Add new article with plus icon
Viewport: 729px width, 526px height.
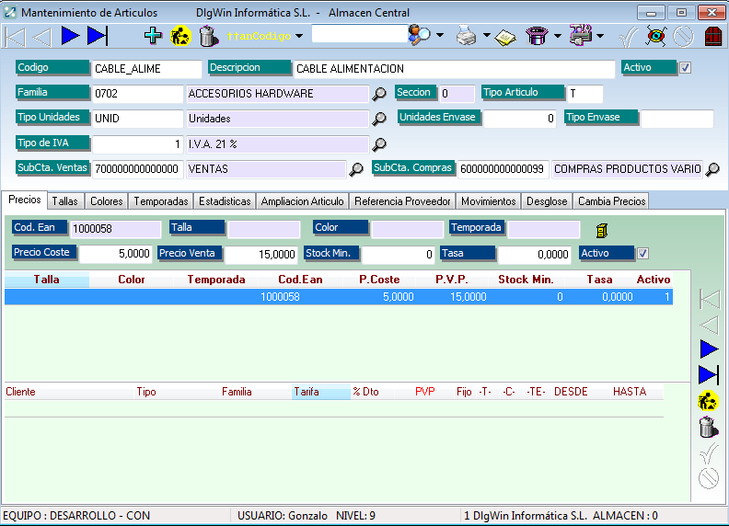pos(153,35)
